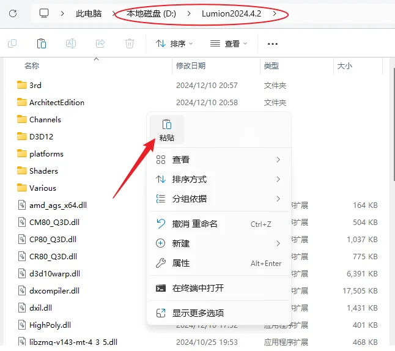Screen dimensions: 395x351
Task: Click Lumion2024.4.2 in breadcrumb path
Action: click(231, 13)
